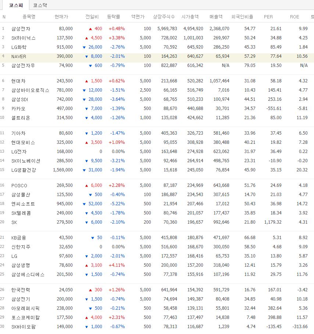
Task: Click KB금융 foreign ratio 66.68
Action: [x=250, y=238]
